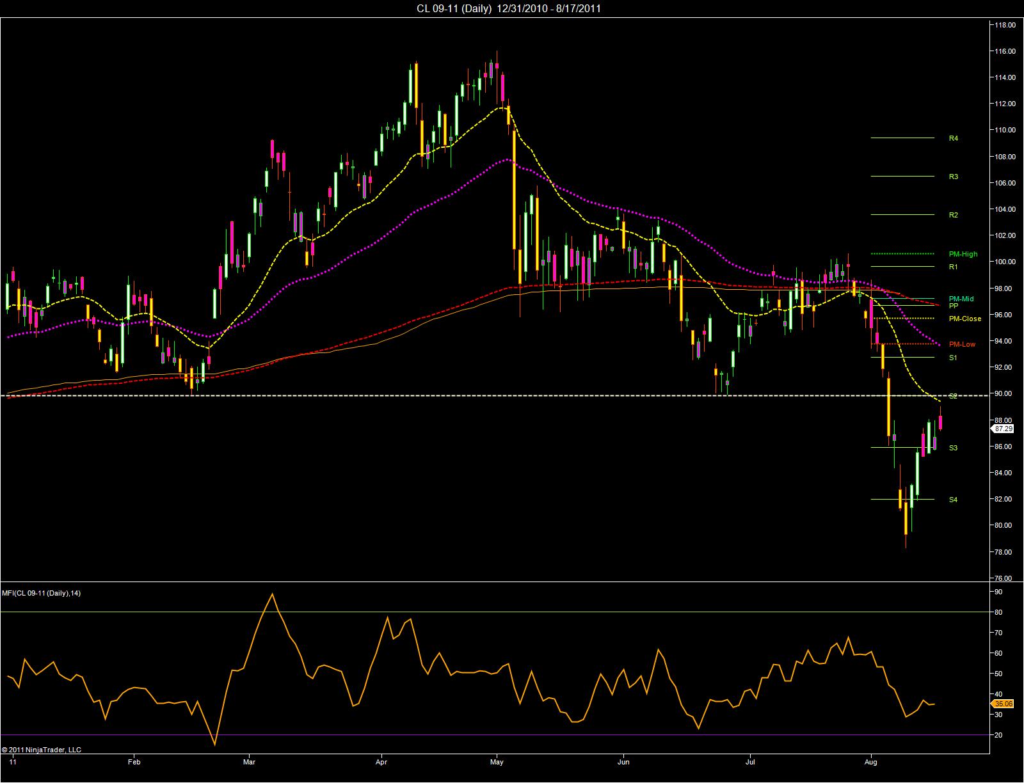The image size is (1024, 783).
Task: Click the R4 pivot level label
Action: tap(953, 138)
